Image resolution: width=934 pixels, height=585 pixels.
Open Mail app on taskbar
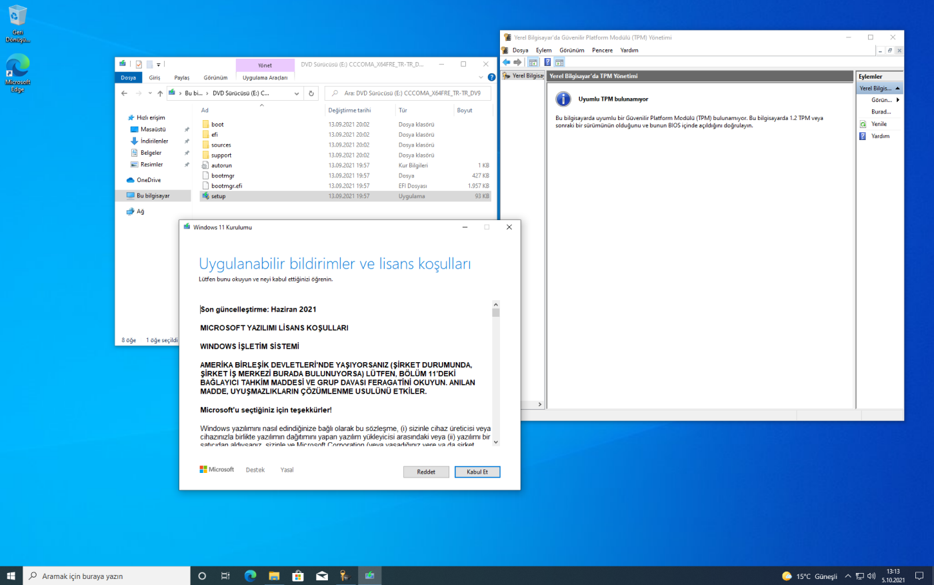point(322,576)
